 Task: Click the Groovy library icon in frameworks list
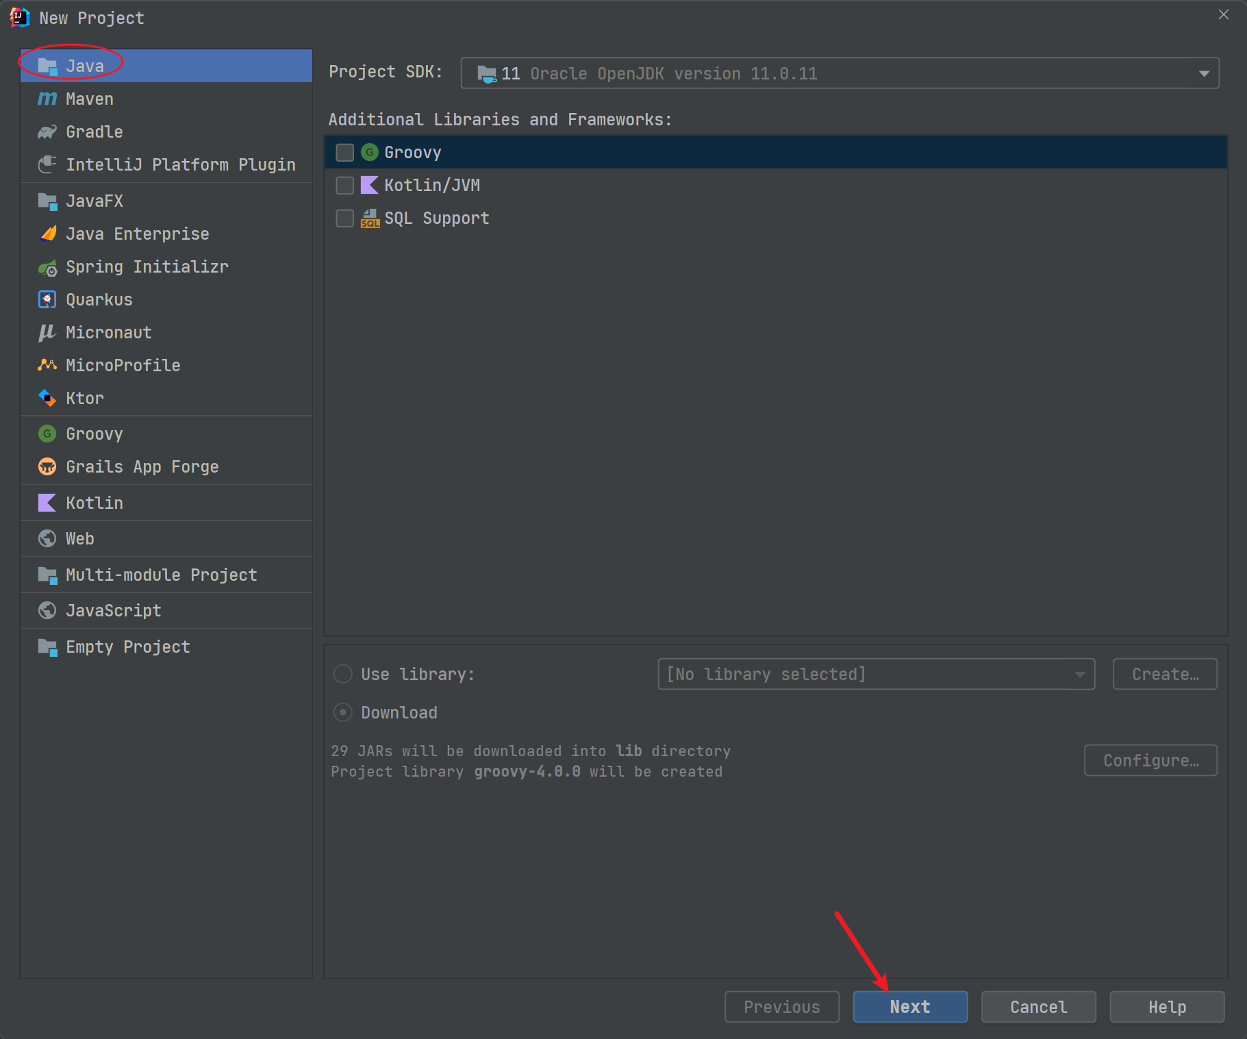[370, 152]
